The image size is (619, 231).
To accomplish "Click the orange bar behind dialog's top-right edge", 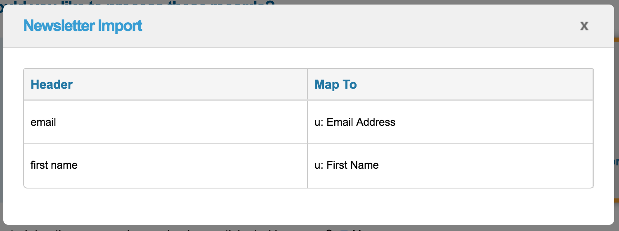I will click(617, 40).
